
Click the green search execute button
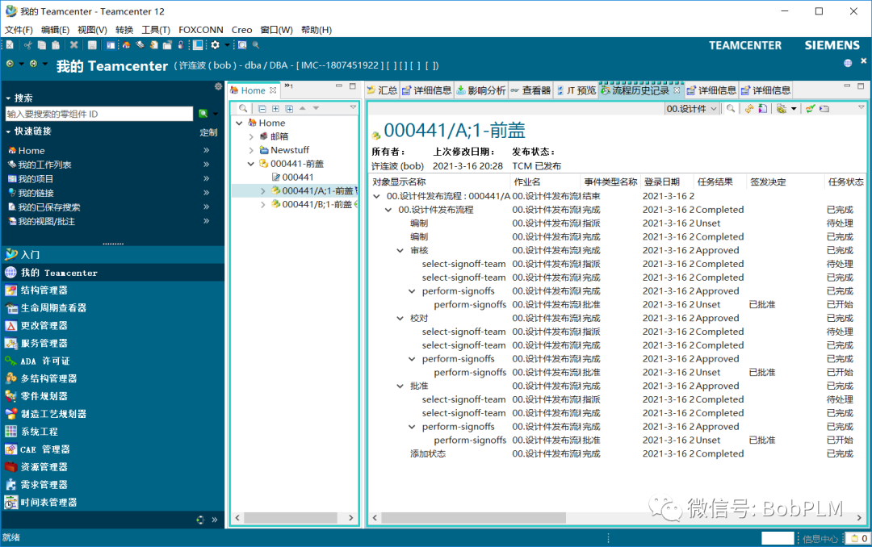203,114
